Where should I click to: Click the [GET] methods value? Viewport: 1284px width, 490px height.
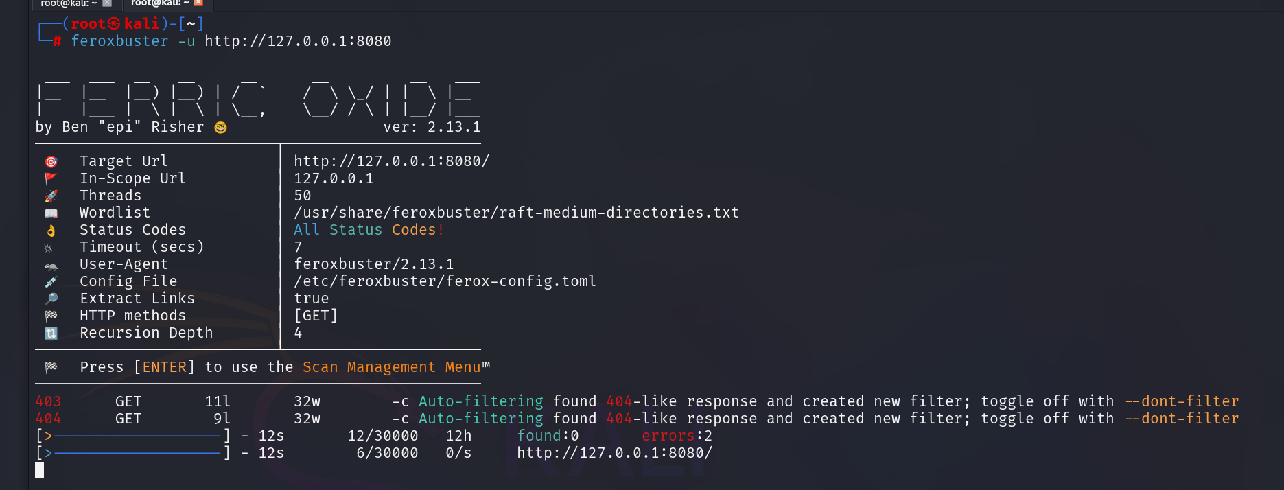click(316, 316)
